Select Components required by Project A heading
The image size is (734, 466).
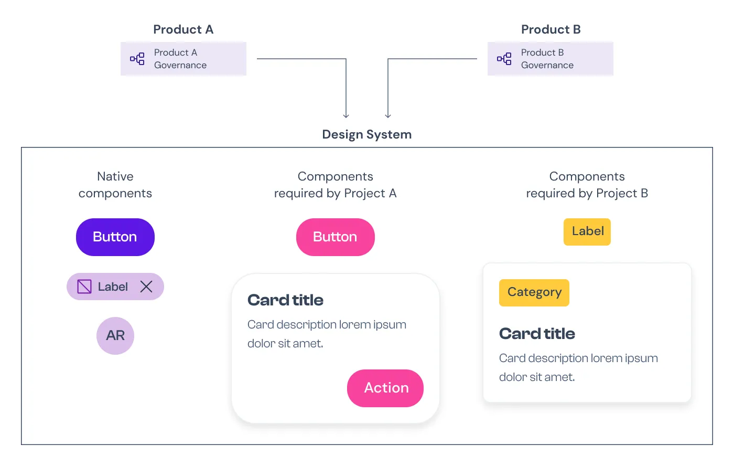click(x=336, y=185)
